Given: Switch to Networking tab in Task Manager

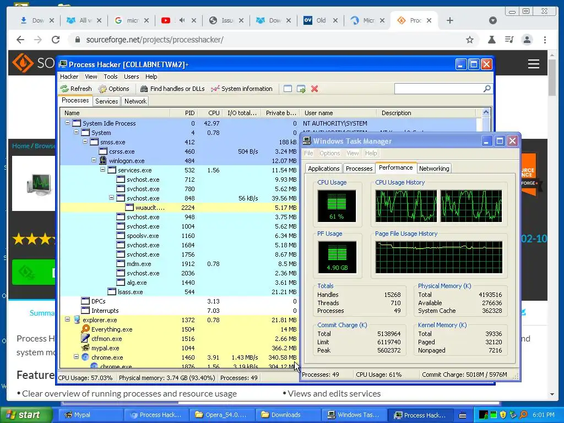Looking at the screenshot, I should tap(434, 169).
